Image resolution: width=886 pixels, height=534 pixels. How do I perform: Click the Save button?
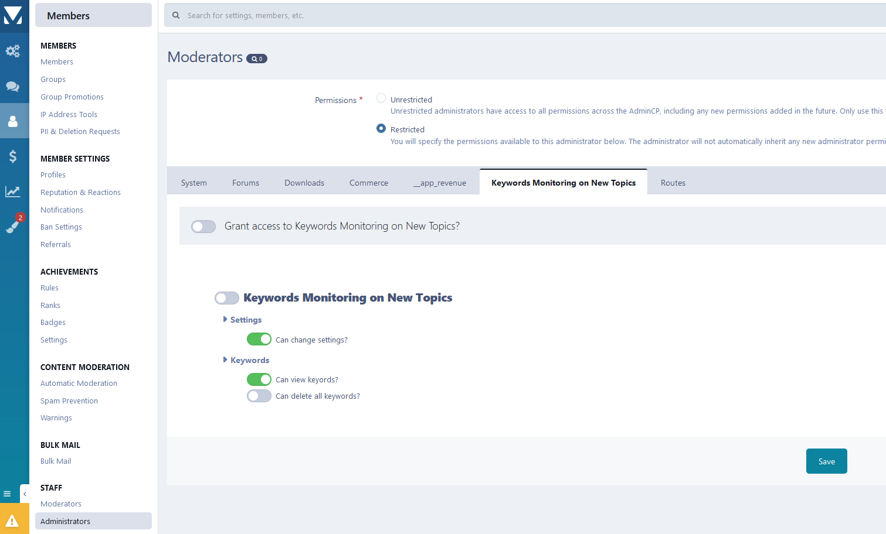[826, 461]
